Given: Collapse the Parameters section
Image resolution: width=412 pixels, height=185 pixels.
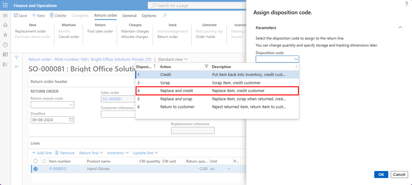Looking at the screenshot, I should pyautogui.click(x=400, y=28).
